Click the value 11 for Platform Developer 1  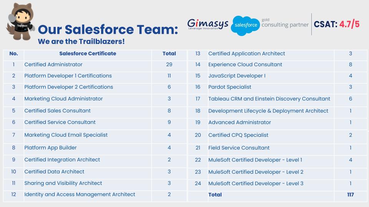click(169, 76)
